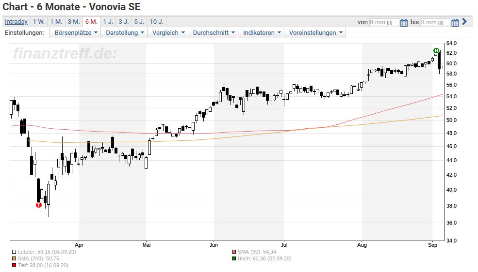Switch to the 3 M. timeframe
The image size is (478, 272).
tap(73, 22)
